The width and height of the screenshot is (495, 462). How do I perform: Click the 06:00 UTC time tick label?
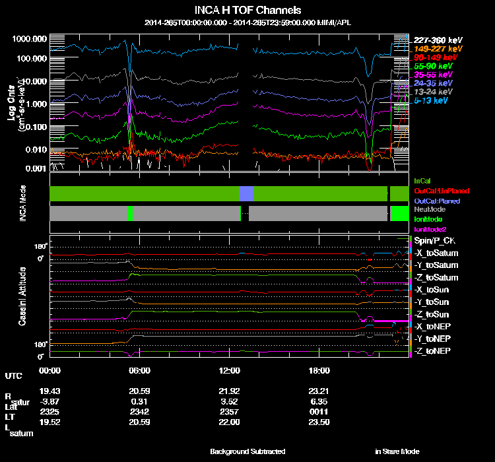(139, 370)
